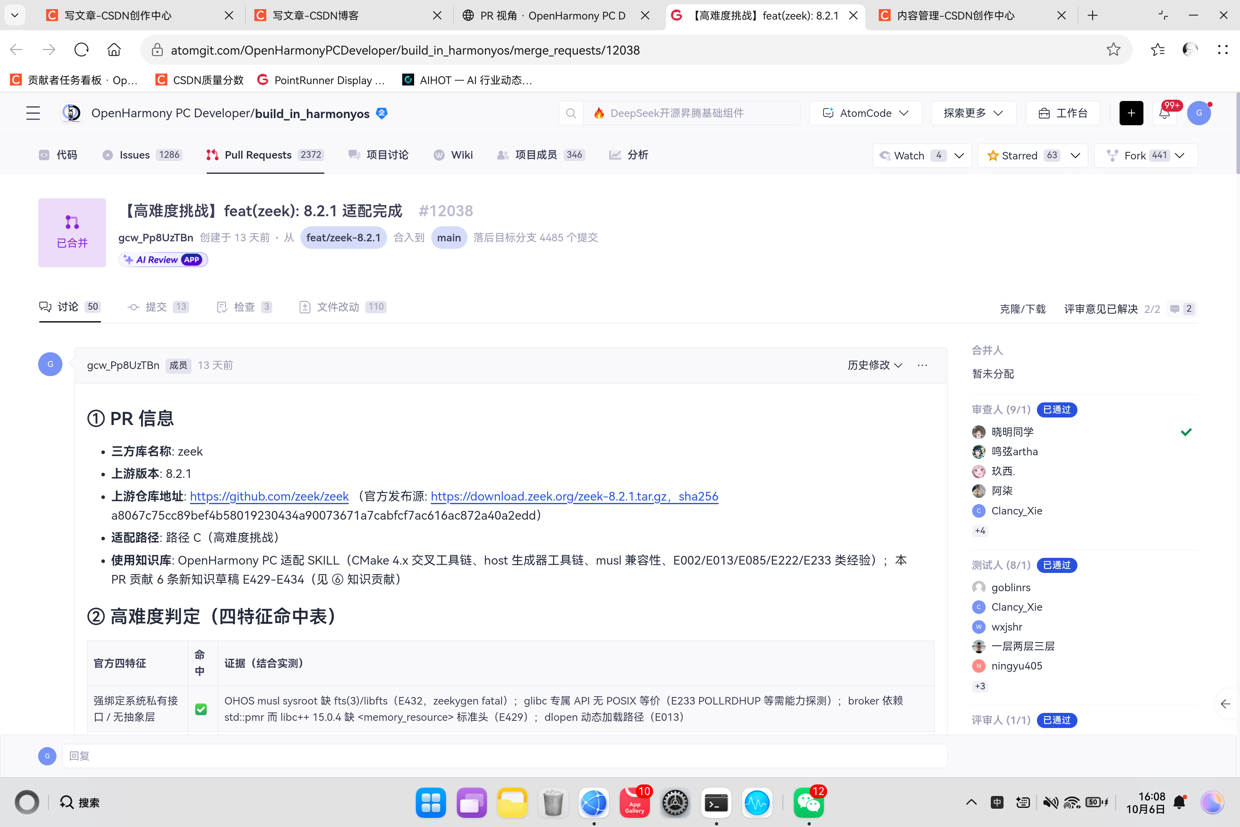This screenshot has height=827, width=1240.
Task: Open the 历史修改 dropdown
Action: point(875,365)
